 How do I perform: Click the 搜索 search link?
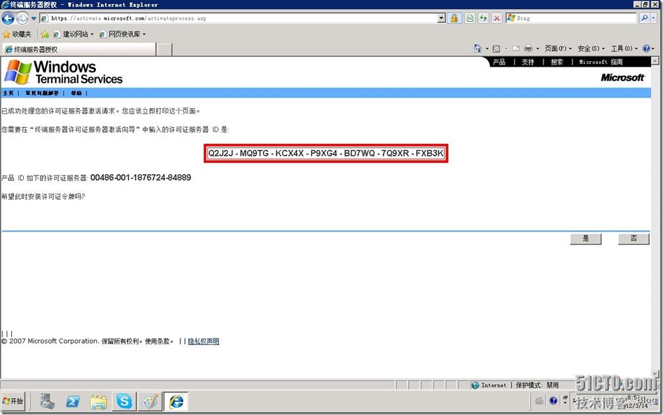(557, 62)
